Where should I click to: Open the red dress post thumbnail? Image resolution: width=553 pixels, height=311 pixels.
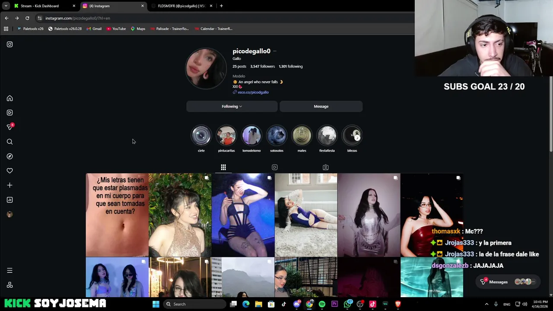coord(432,215)
